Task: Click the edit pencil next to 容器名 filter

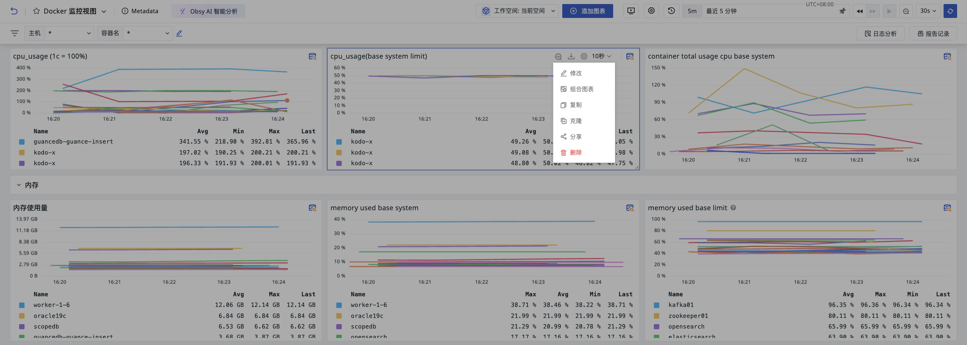Action: point(179,33)
